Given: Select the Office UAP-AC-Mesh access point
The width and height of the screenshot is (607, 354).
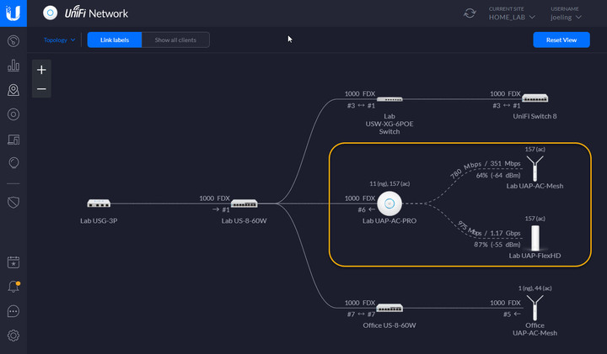Looking at the screenshot, I should coord(534,308).
